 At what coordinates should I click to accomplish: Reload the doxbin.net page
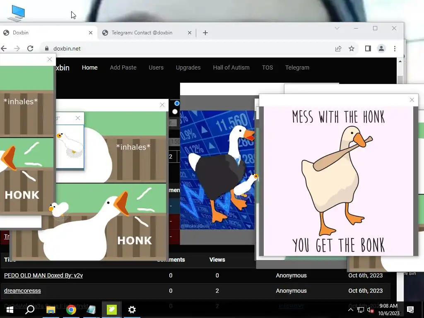click(30, 48)
